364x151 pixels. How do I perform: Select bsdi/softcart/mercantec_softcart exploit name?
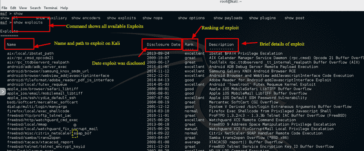[42, 102]
